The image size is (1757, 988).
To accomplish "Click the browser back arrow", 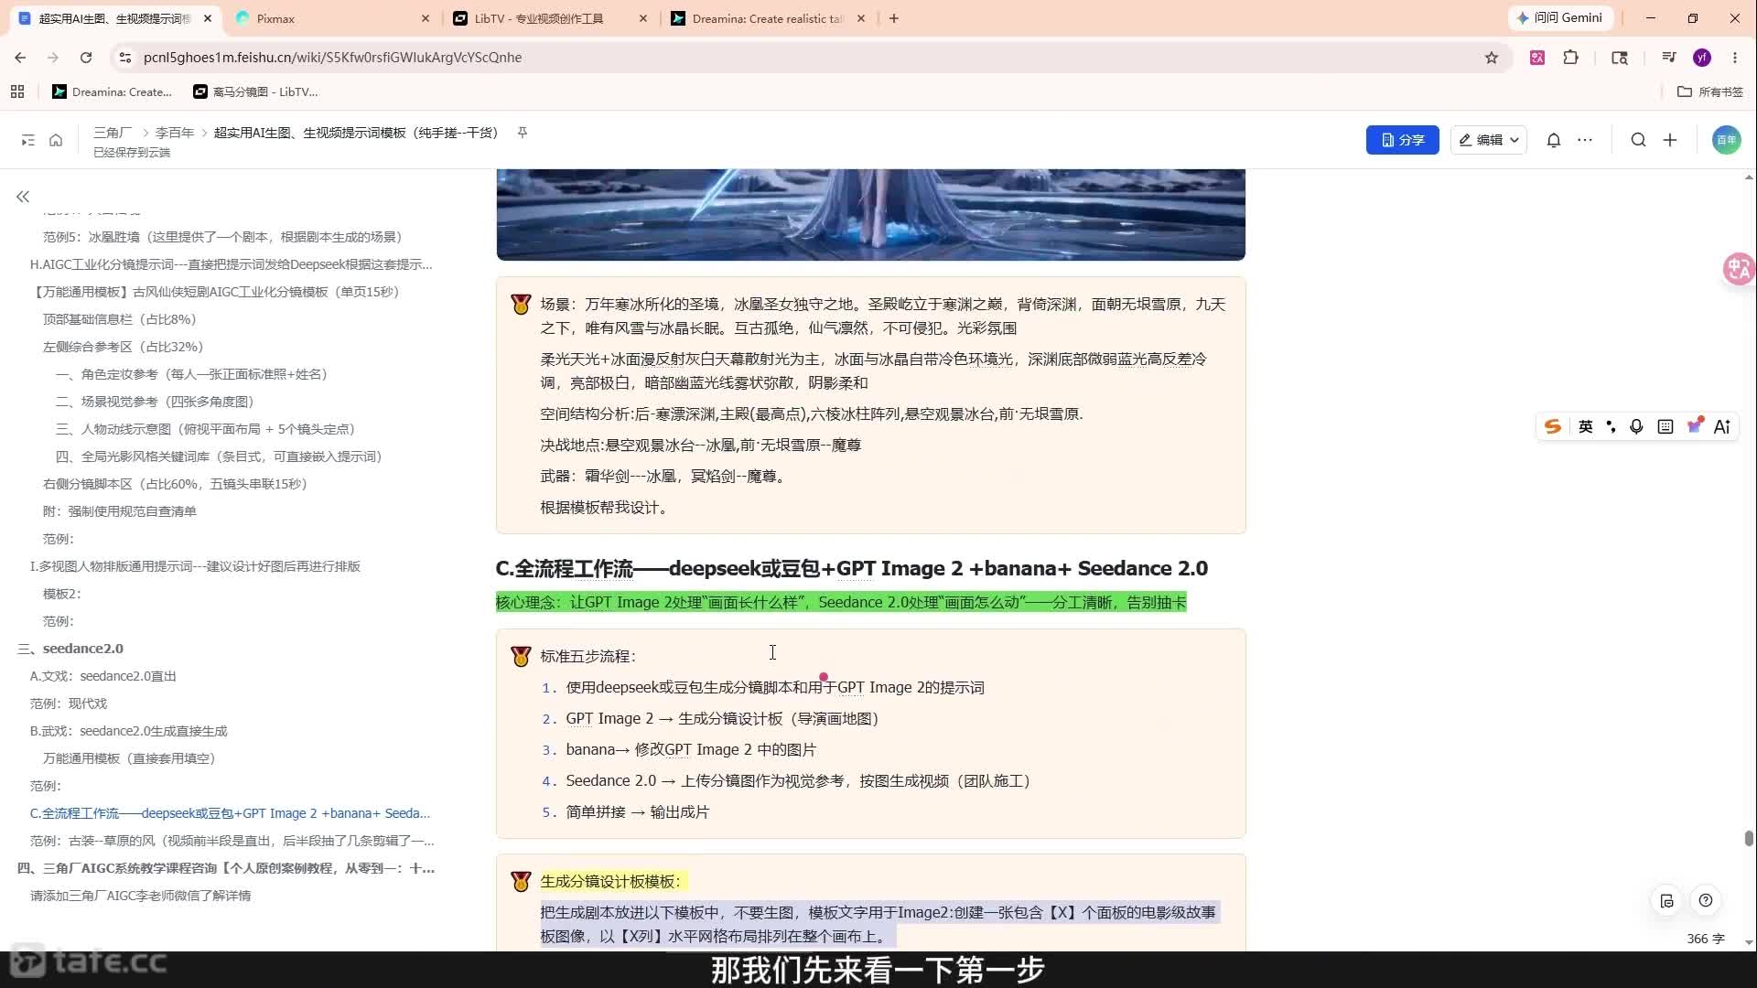I will (x=20, y=58).
